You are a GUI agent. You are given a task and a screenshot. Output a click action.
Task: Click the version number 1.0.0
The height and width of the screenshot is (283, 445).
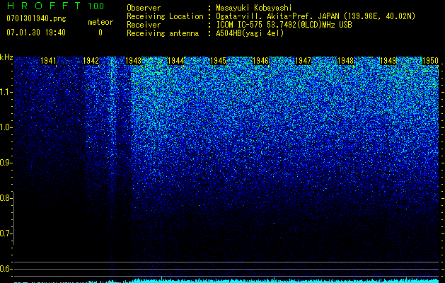96,6
